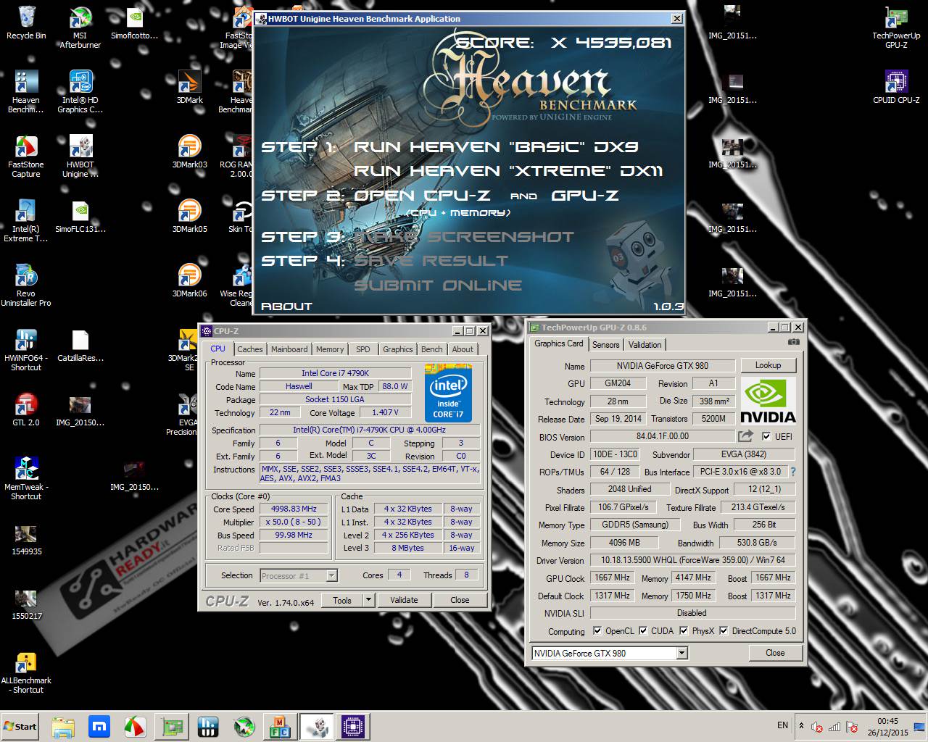
Task: Click Open CPU-Z in Heaven step 2
Action: tap(422, 196)
